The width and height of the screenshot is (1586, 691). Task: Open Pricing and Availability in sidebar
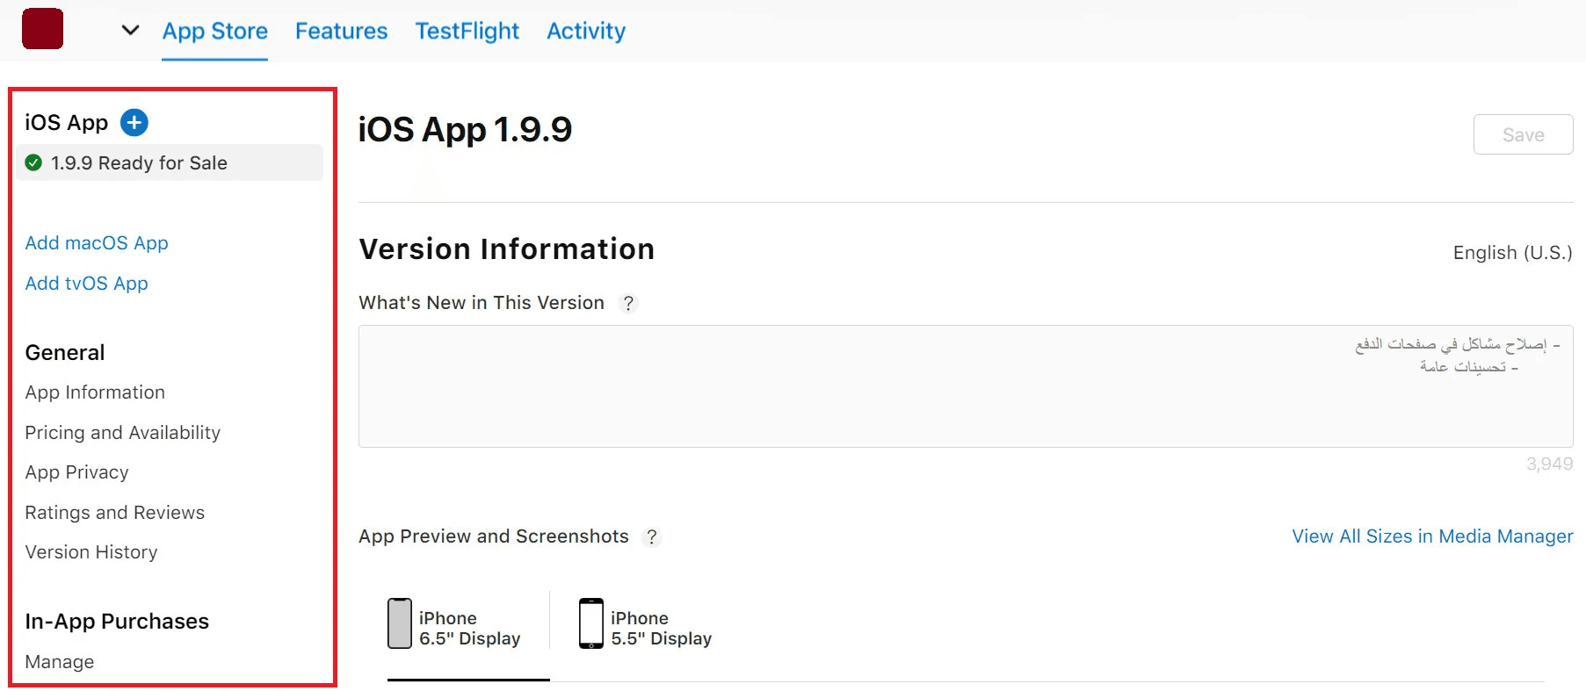click(x=122, y=433)
